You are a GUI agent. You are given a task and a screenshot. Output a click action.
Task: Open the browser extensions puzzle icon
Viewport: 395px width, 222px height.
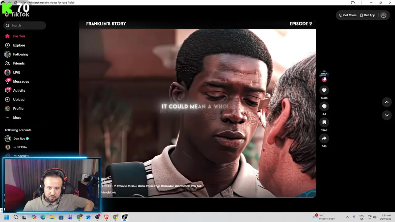tap(353, 2)
